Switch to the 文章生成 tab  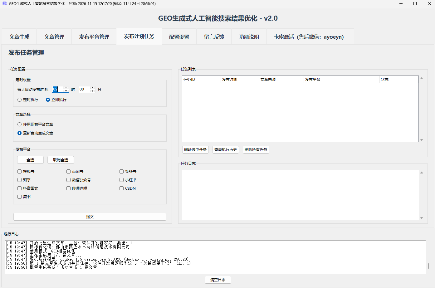point(19,37)
